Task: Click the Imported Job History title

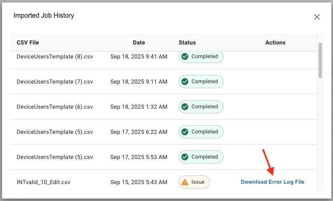Action: [x=44, y=16]
